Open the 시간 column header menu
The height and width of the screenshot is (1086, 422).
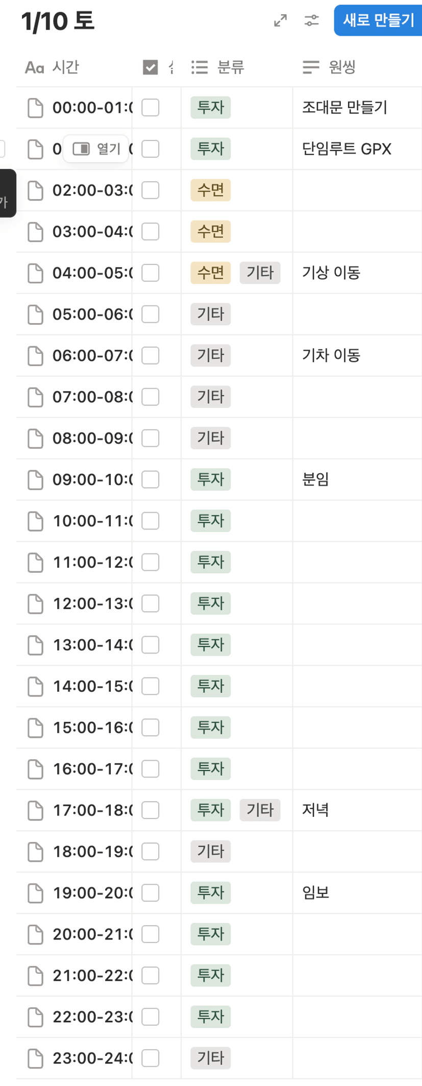click(x=65, y=67)
